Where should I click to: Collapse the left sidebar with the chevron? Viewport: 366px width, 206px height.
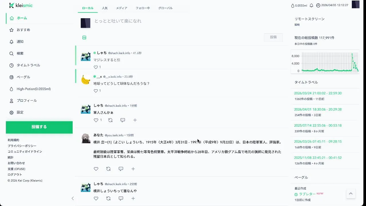pos(73,198)
